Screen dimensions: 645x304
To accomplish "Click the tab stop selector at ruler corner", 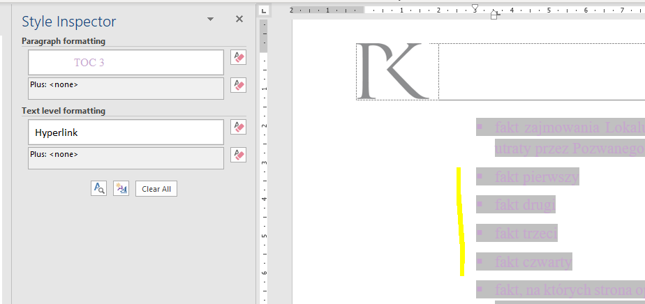I will point(264,10).
